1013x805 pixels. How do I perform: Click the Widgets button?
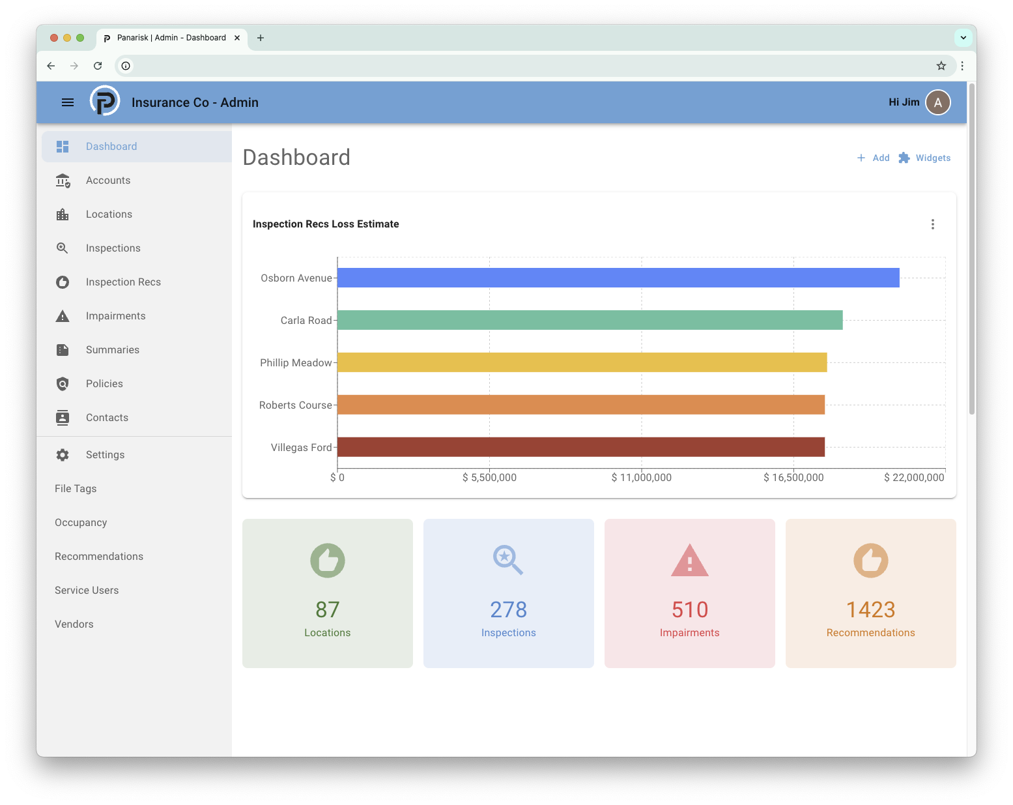click(x=924, y=158)
